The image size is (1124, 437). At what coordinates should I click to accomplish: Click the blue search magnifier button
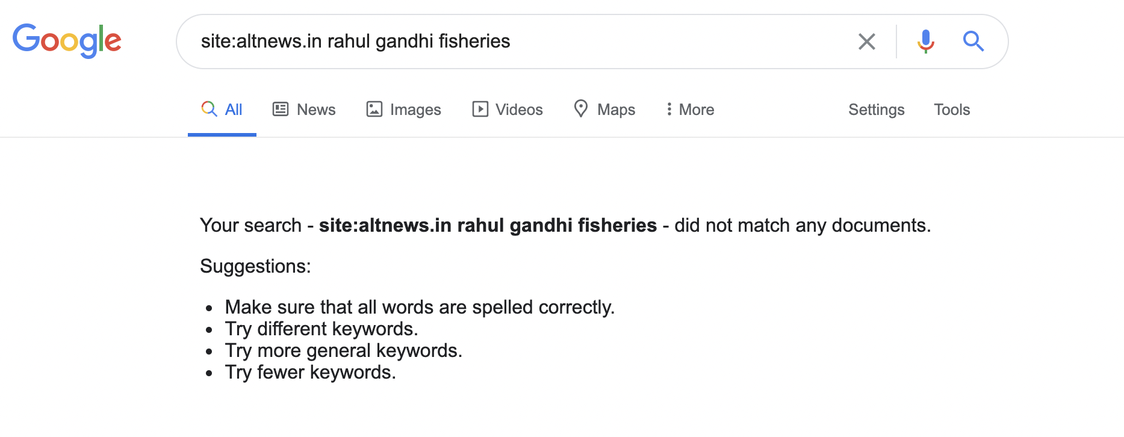click(x=973, y=42)
